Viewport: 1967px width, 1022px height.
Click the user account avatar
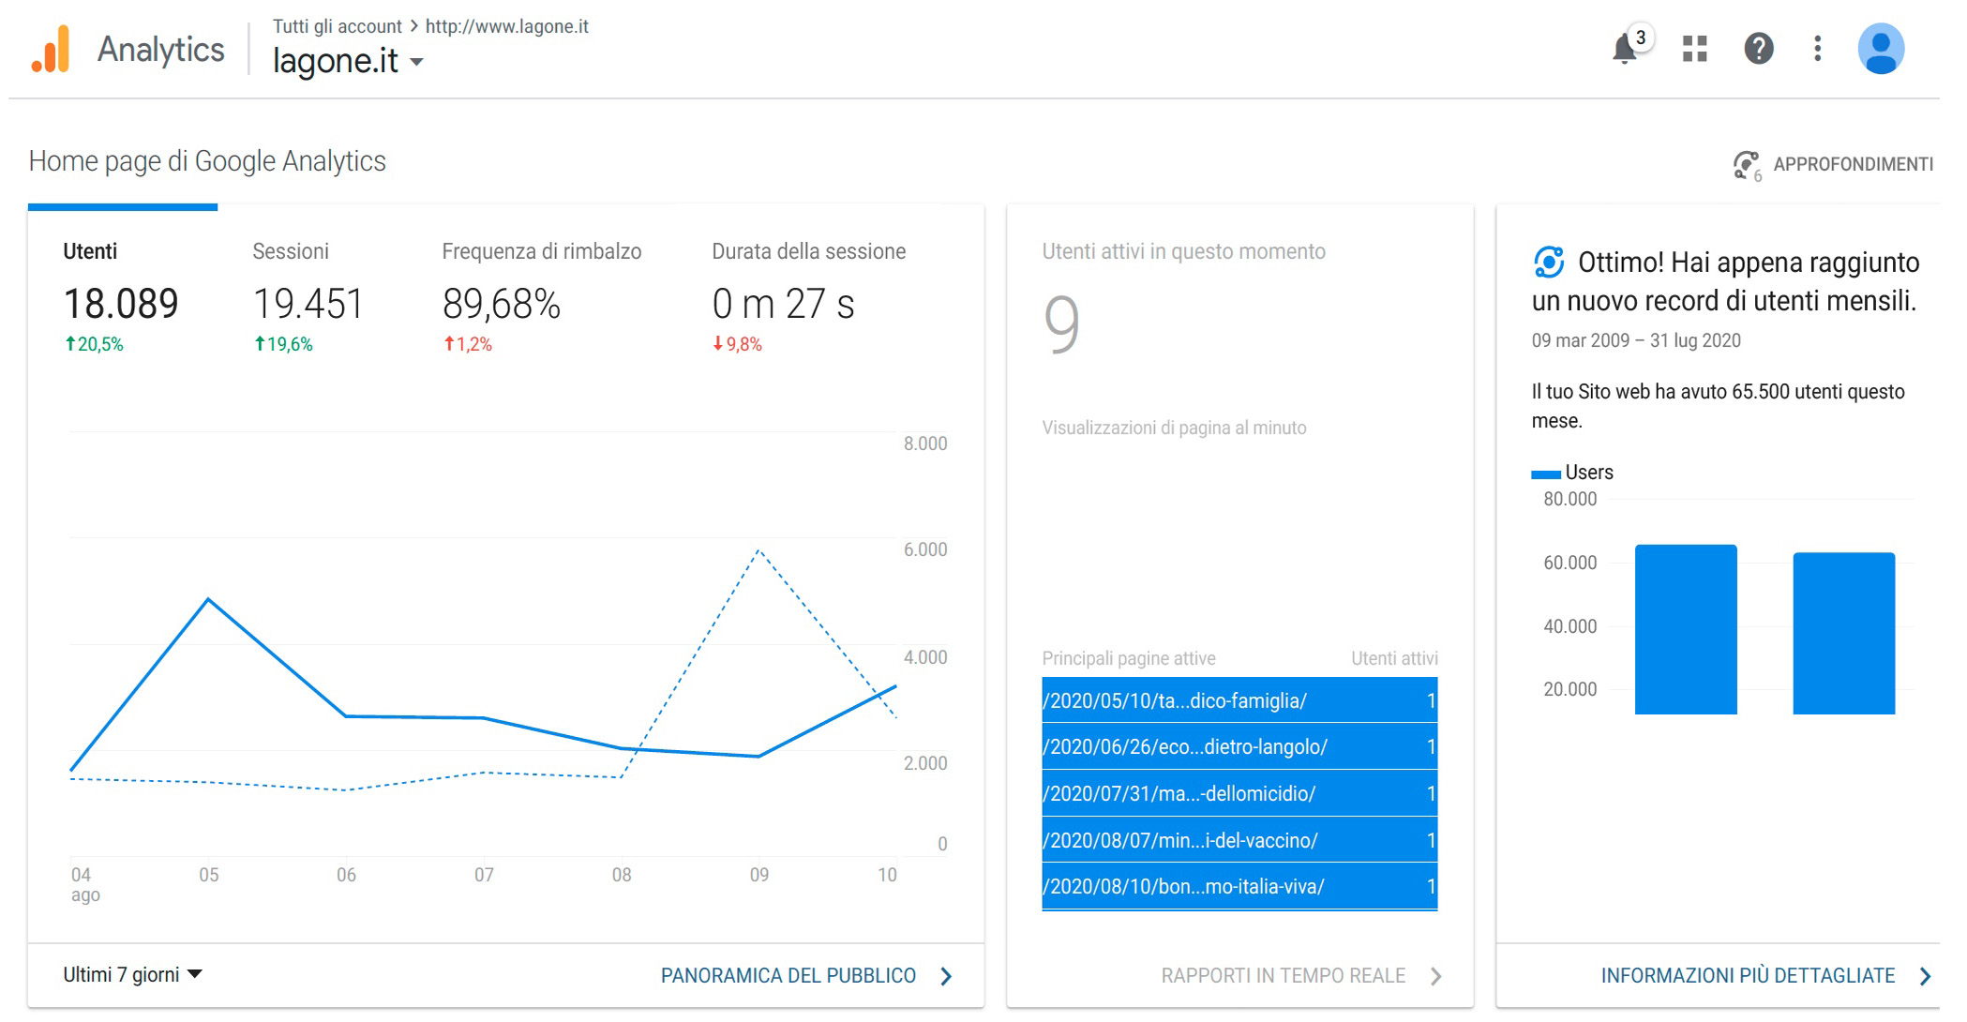pyautogui.click(x=1881, y=49)
